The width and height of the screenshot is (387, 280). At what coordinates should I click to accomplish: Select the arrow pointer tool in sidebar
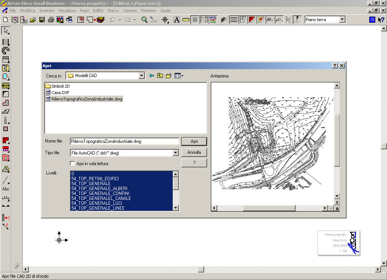click(x=6, y=31)
